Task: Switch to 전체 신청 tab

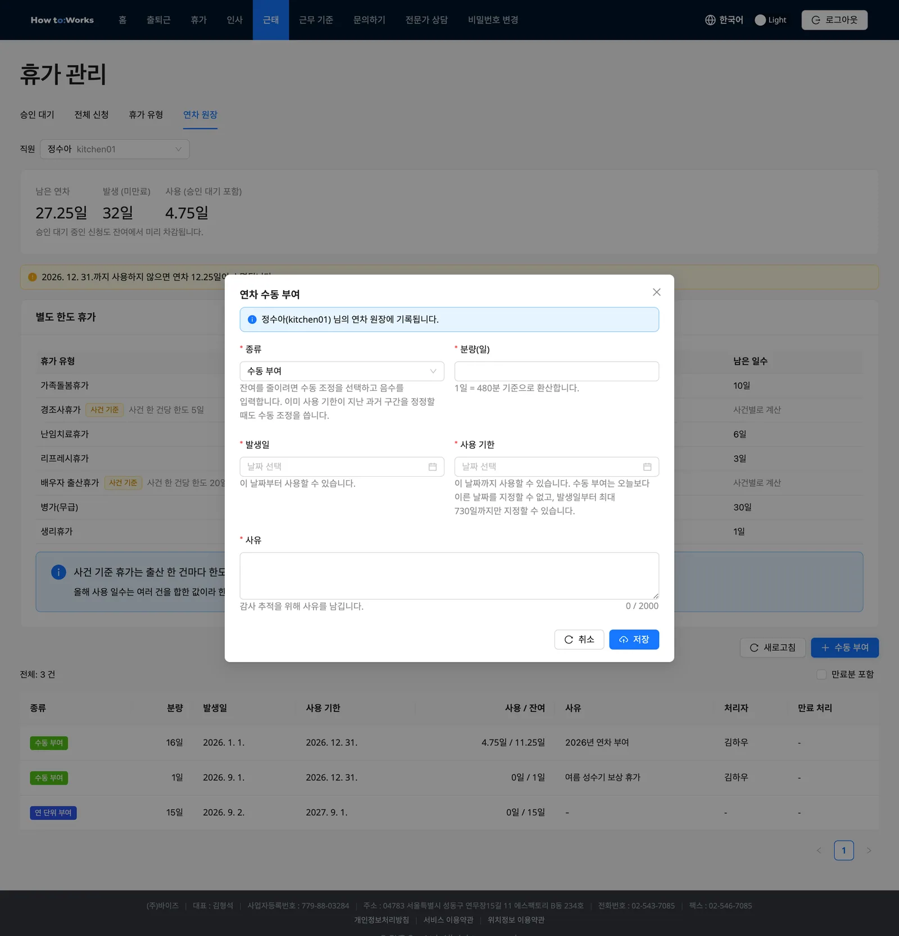Action: tap(92, 115)
